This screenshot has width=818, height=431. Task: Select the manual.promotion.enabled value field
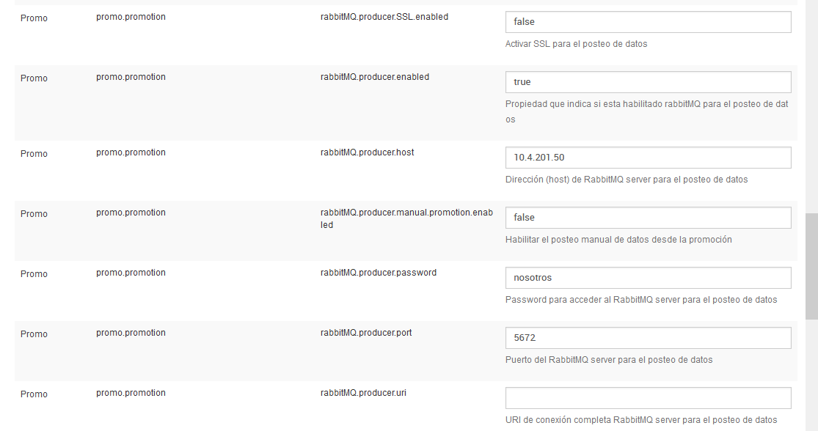coord(648,218)
